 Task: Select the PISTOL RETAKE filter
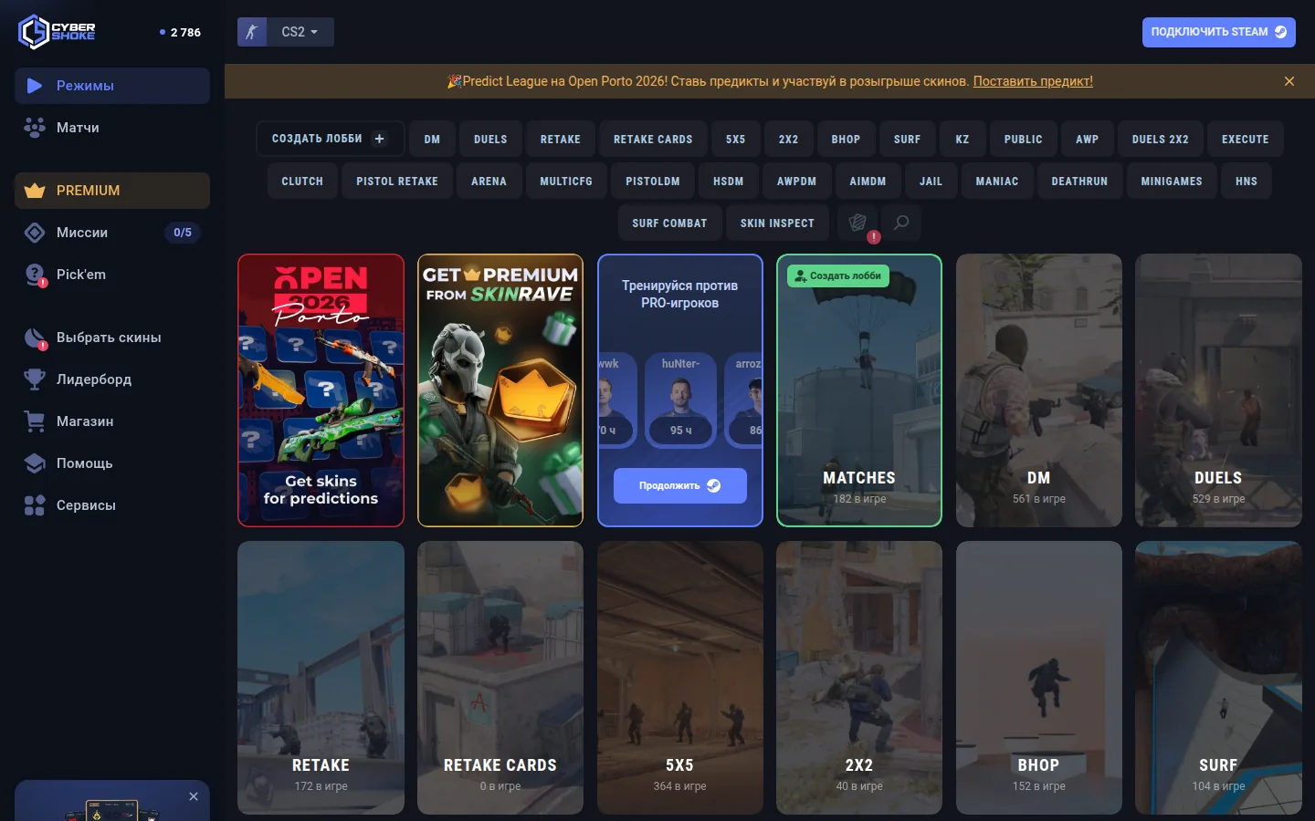tap(397, 182)
